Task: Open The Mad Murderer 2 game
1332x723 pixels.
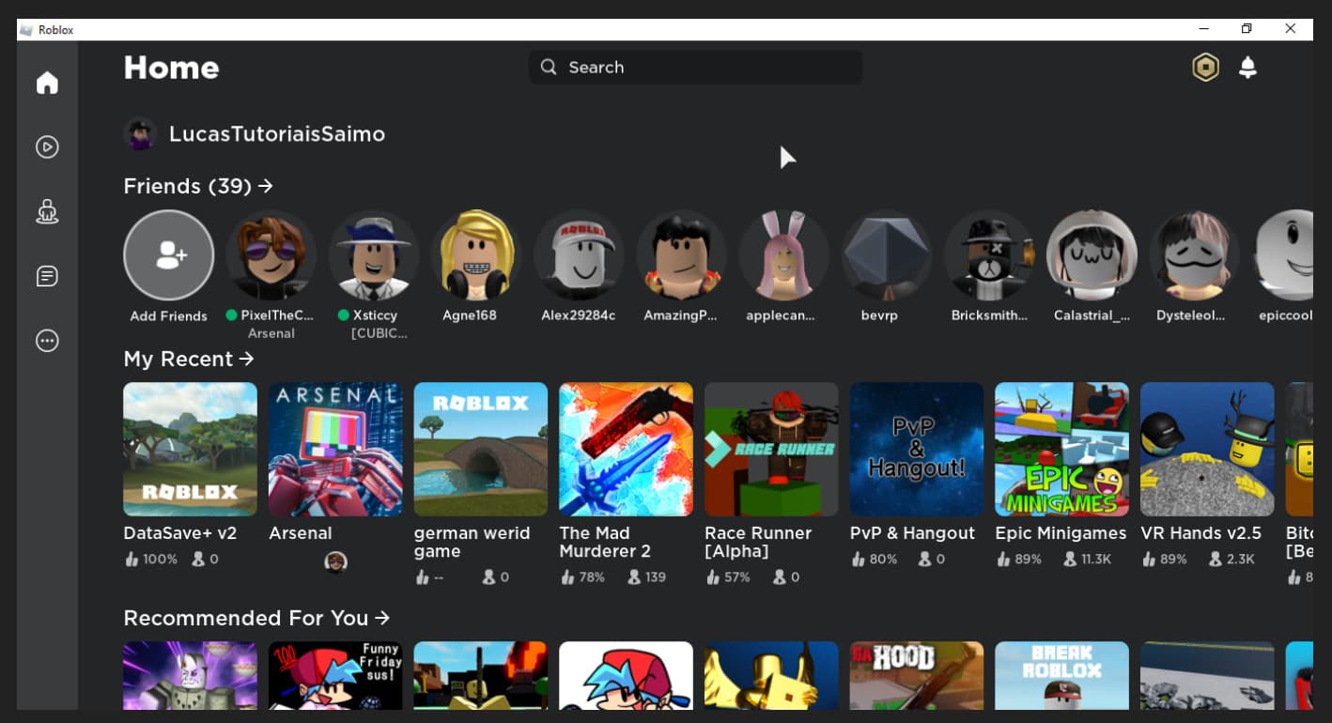Action: pyautogui.click(x=626, y=449)
